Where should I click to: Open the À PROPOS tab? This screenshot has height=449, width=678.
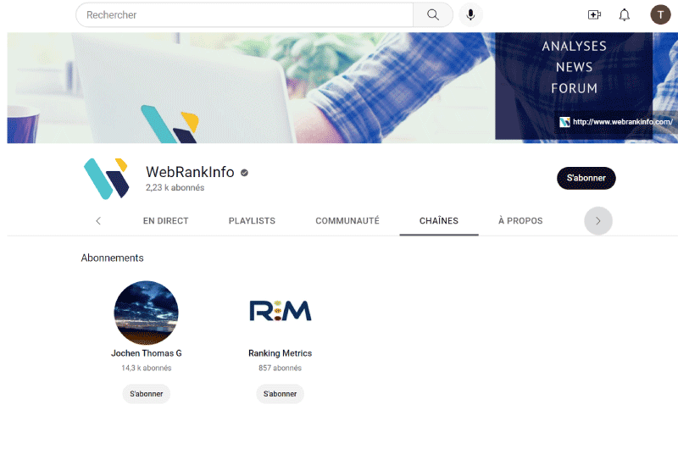pyautogui.click(x=520, y=221)
